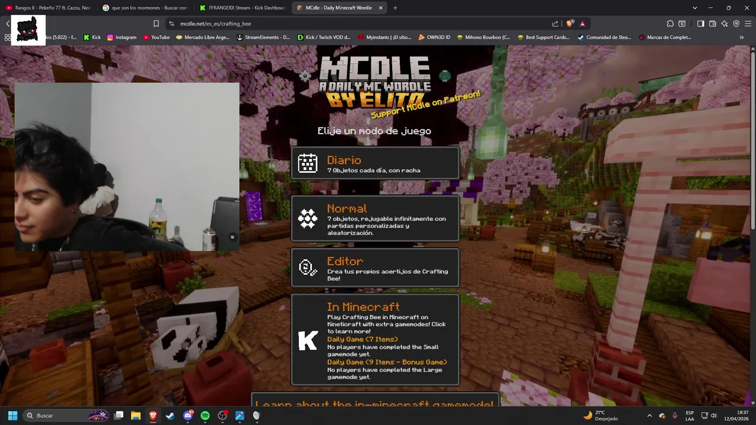Open the Best Support Cards bookmark

[x=543, y=37]
